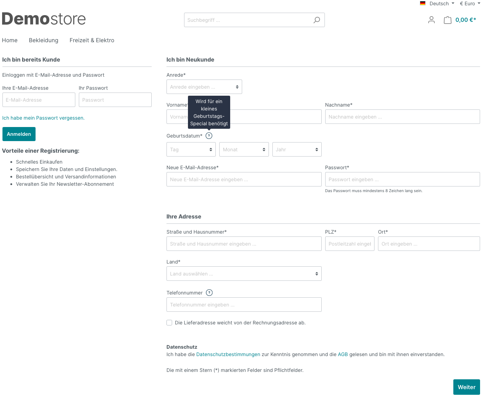Click the 'Ihre Adresse' heading
The height and width of the screenshot is (399, 485).
[184, 217]
